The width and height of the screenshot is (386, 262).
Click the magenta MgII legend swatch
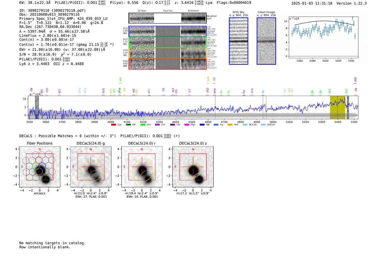[187, 125]
